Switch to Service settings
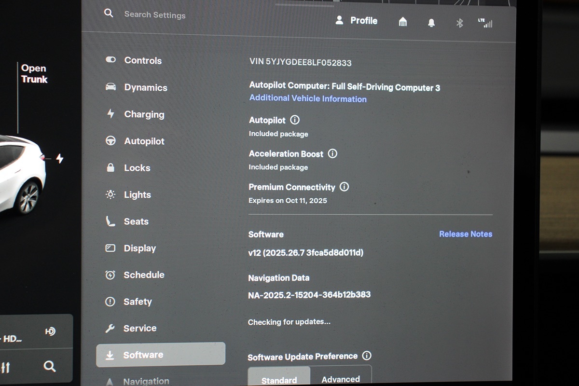Image resolution: width=579 pixels, height=386 pixels. coord(139,328)
